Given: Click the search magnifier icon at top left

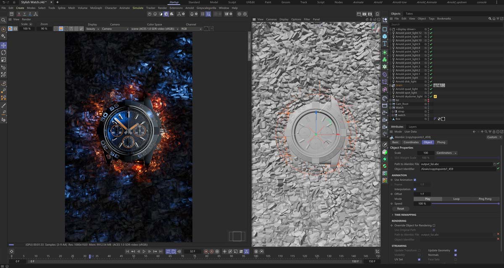Looking at the screenshot, I should coord(4,20).
